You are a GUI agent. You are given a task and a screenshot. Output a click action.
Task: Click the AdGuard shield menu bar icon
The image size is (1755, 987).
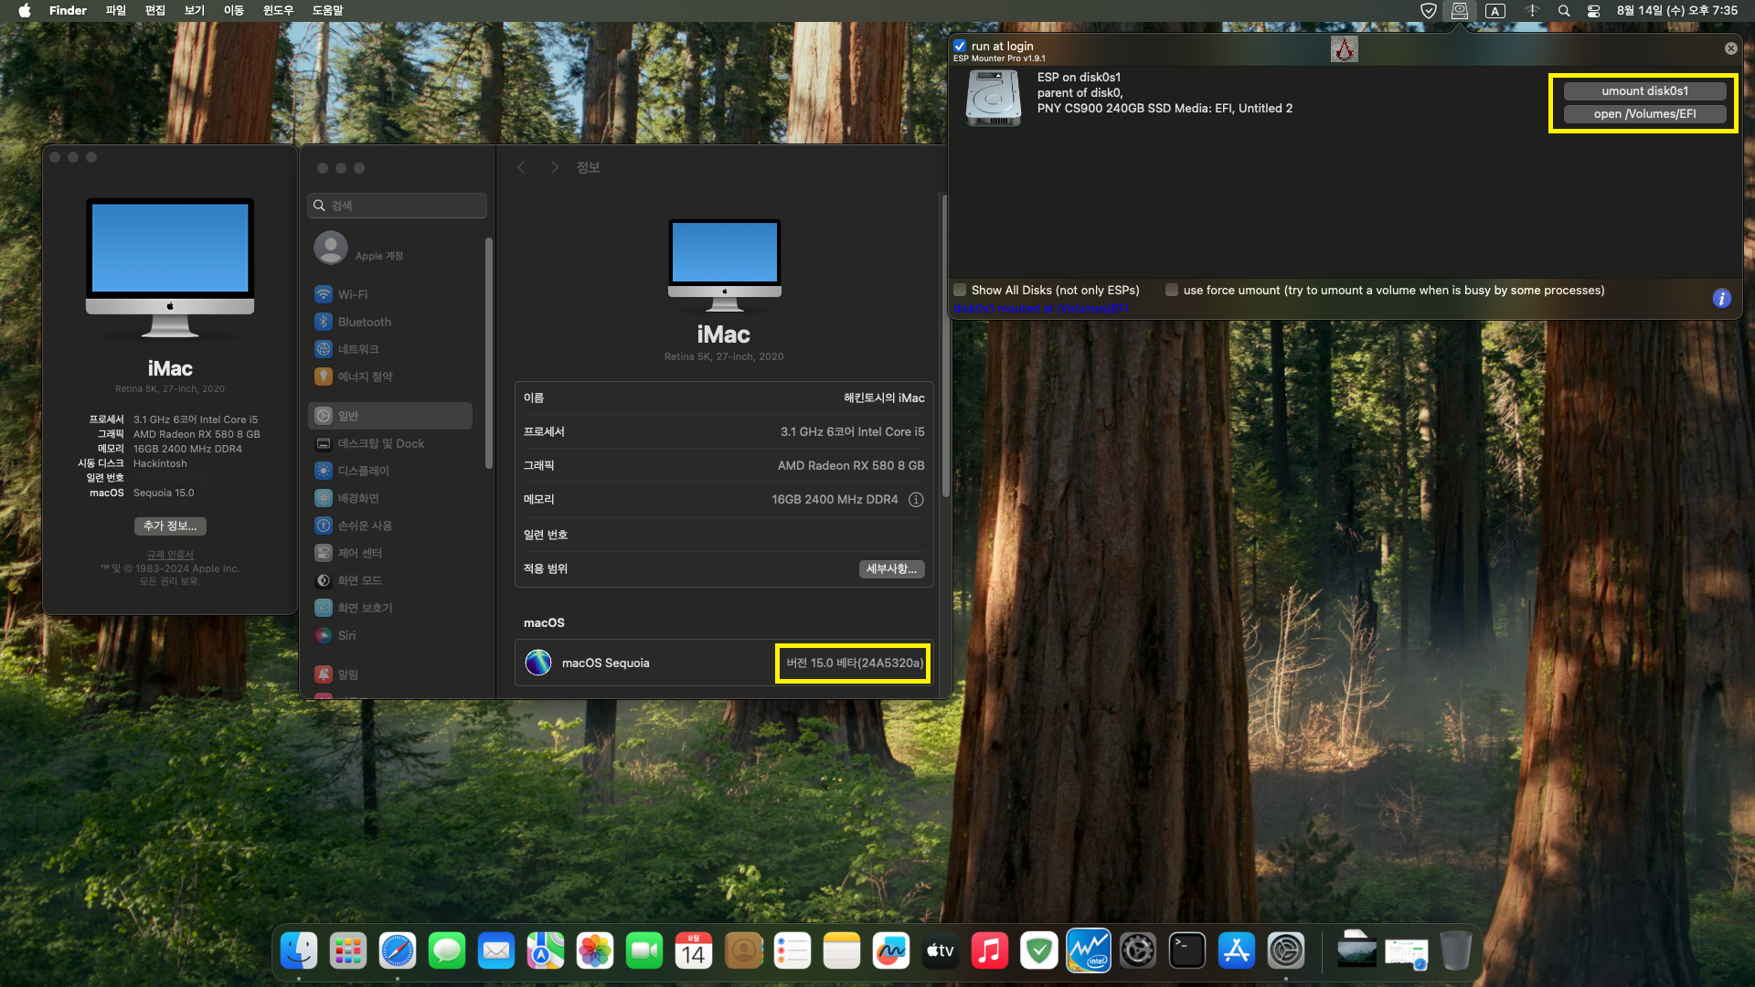[x=1428, y=11]
